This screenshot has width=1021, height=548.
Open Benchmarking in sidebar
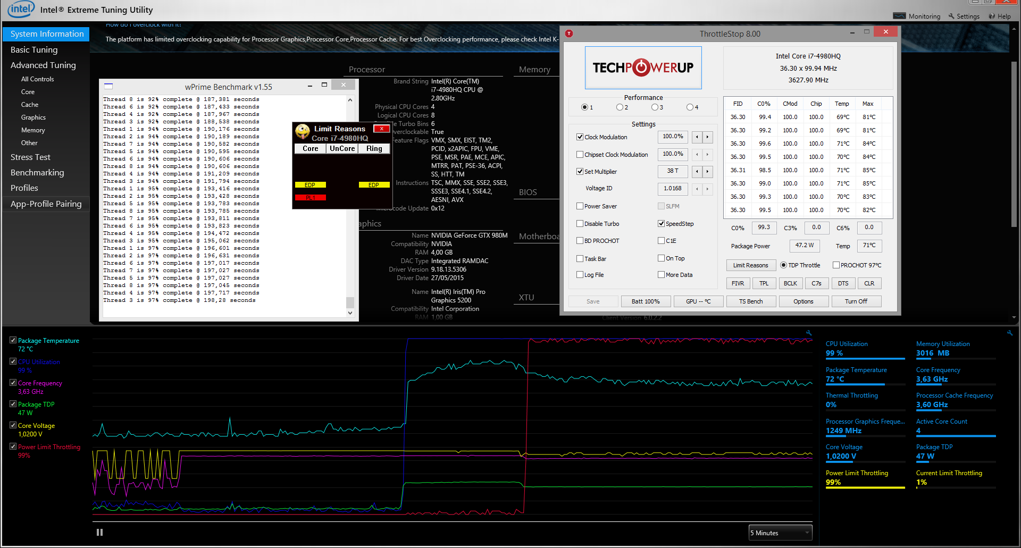pyautogui.click(x=37, y=172)
